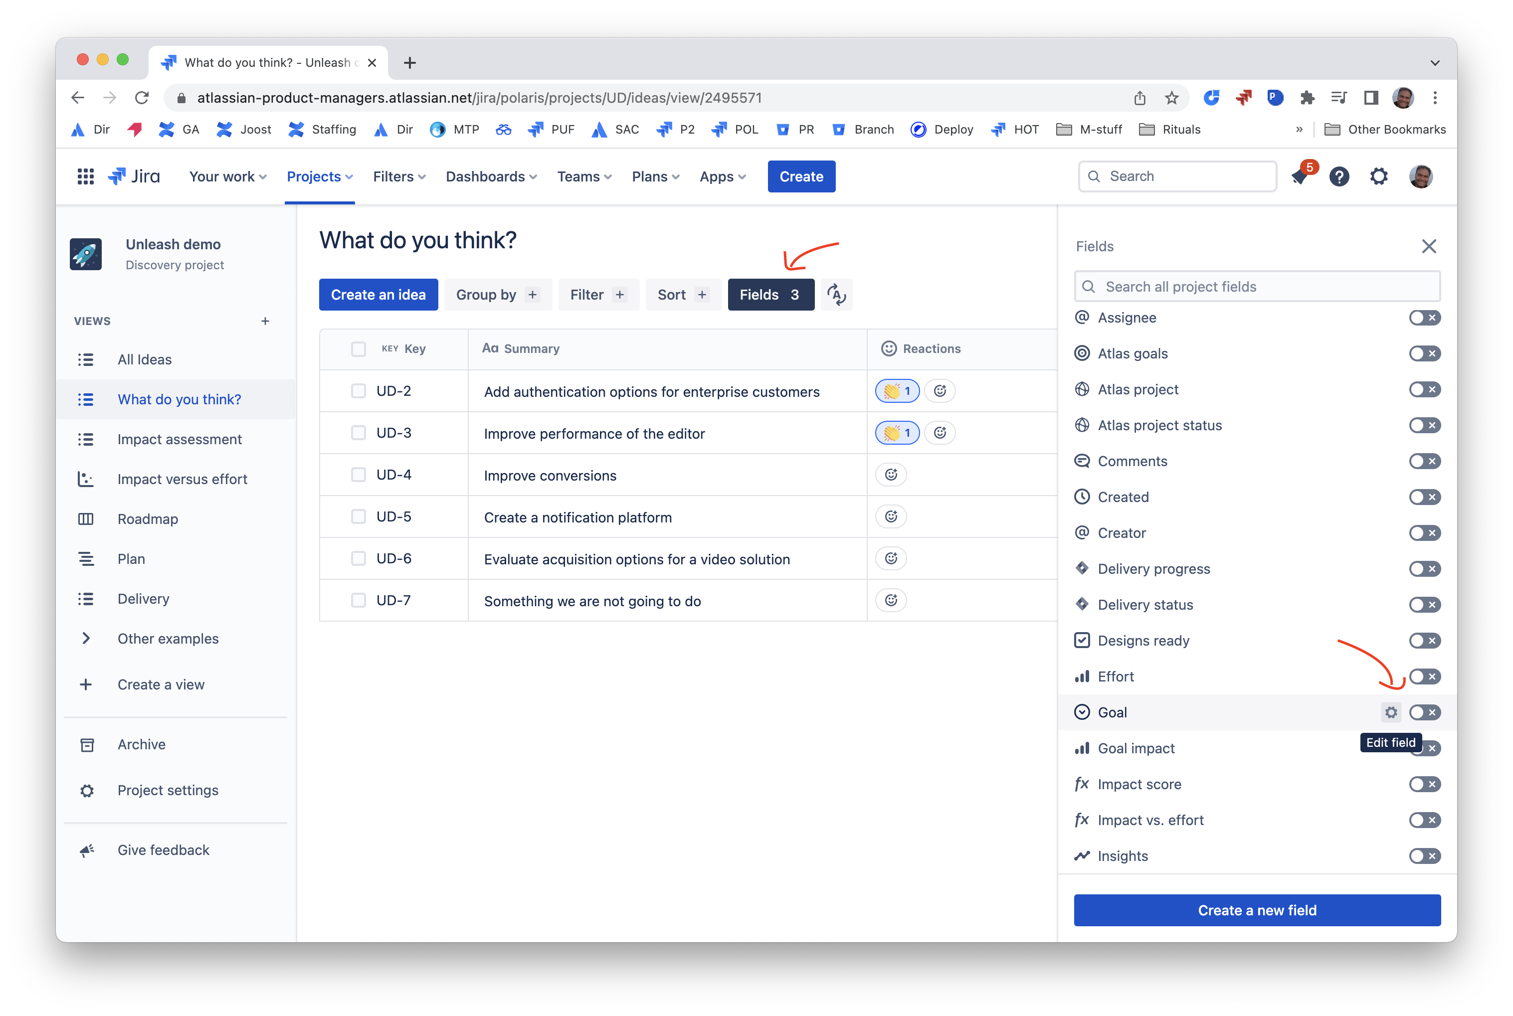1513x1016 pixels.
Task: Click Create a new field button
Action: (x=1256, y=910)
